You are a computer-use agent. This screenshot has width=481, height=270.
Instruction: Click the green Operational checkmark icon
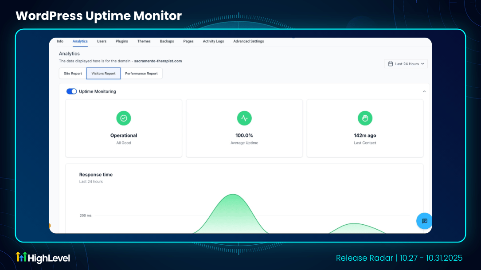(124, 118)
